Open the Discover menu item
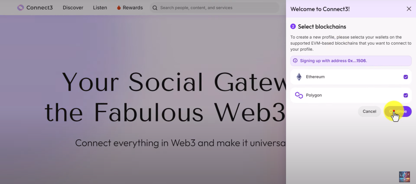Screen dimensions: 416x184 point(73,8)
